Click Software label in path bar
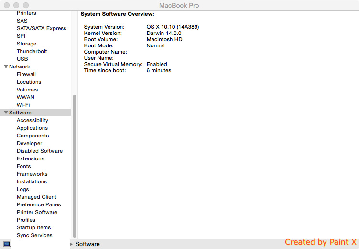The width and height of the screenshot is (359, 249). (x=87, y=244)
